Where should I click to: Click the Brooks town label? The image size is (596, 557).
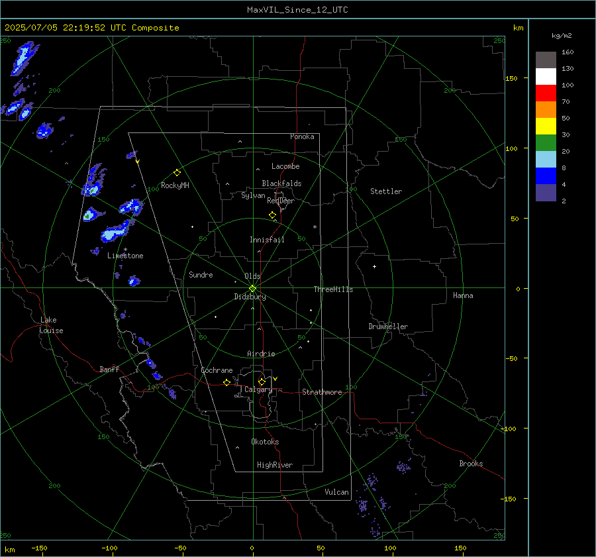471,464
